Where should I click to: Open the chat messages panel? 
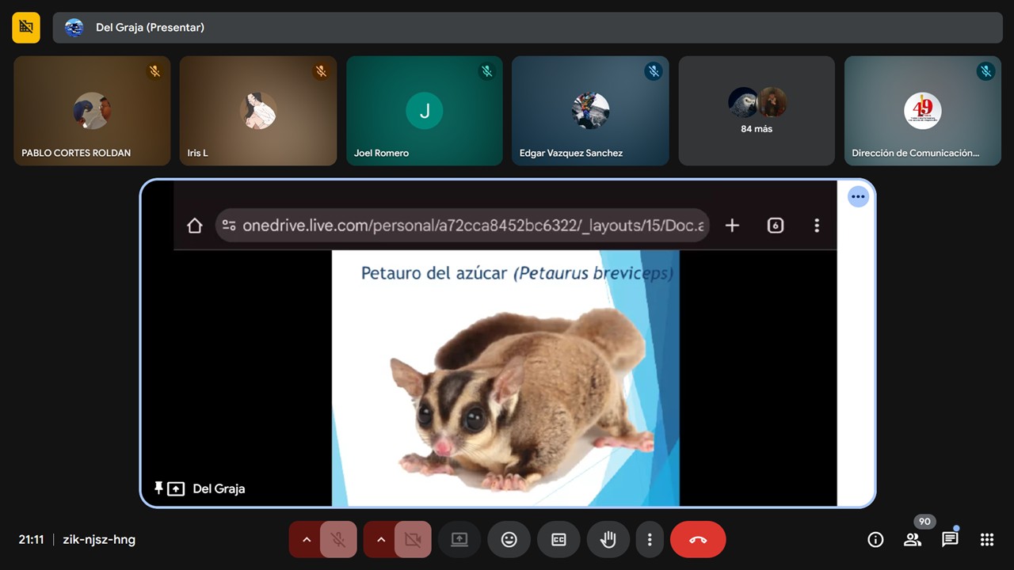pos(950,539)
